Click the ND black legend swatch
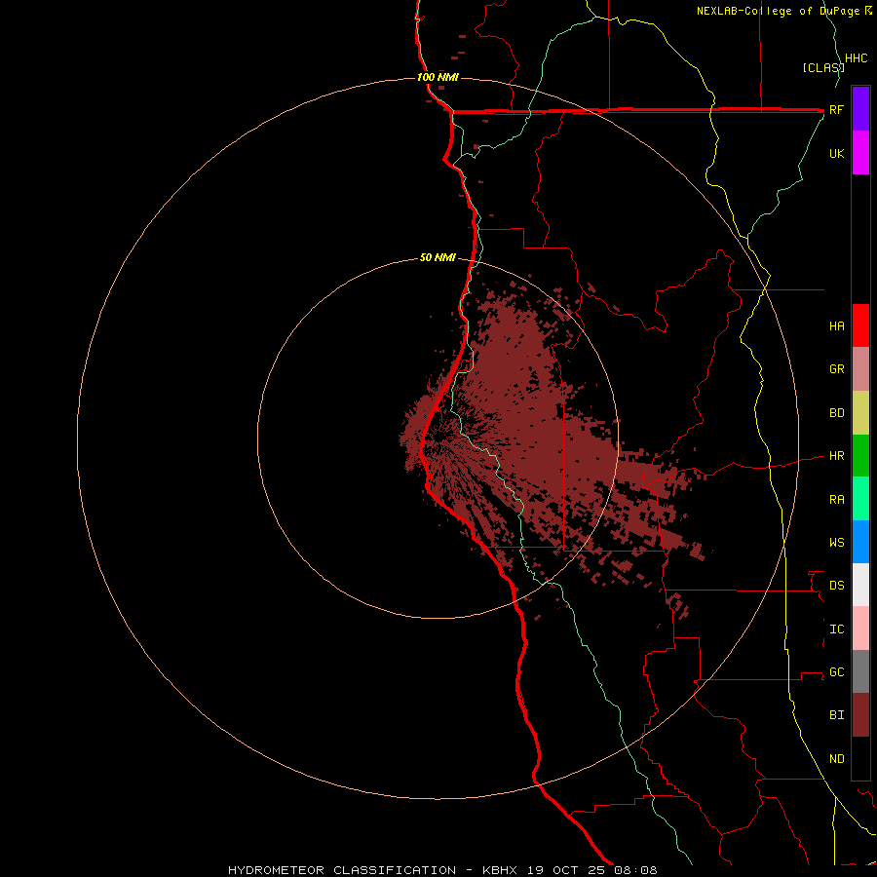 point(860,758)
